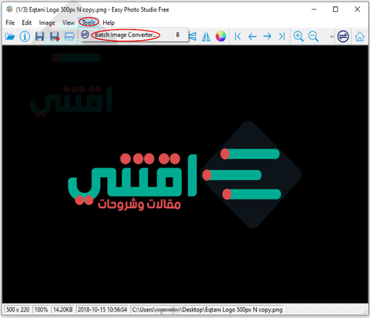Image resolution: width=370 pixels, height=318 pixels.
Task: Open the Edit menu
Action: click(27, 23)
